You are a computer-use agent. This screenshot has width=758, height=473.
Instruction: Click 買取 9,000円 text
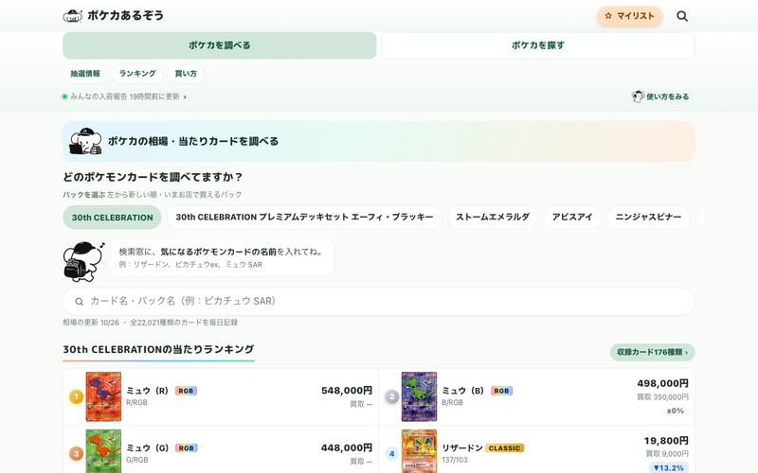[x=667, y=454]
